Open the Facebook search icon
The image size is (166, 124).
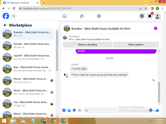(x=14, y=16)
